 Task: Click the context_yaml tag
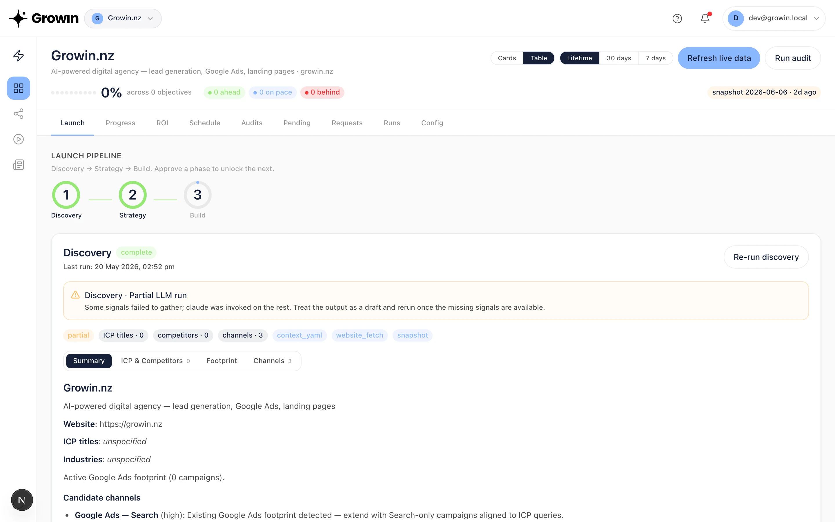tap(299, 335)
